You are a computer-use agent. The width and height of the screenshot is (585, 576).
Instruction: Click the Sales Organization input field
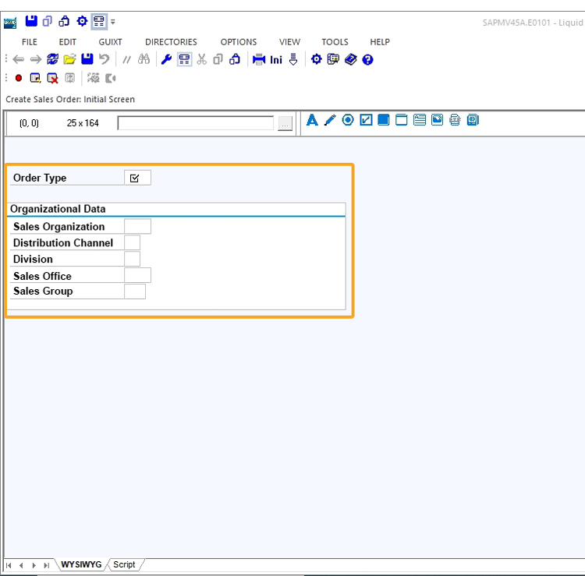(137, 227)
